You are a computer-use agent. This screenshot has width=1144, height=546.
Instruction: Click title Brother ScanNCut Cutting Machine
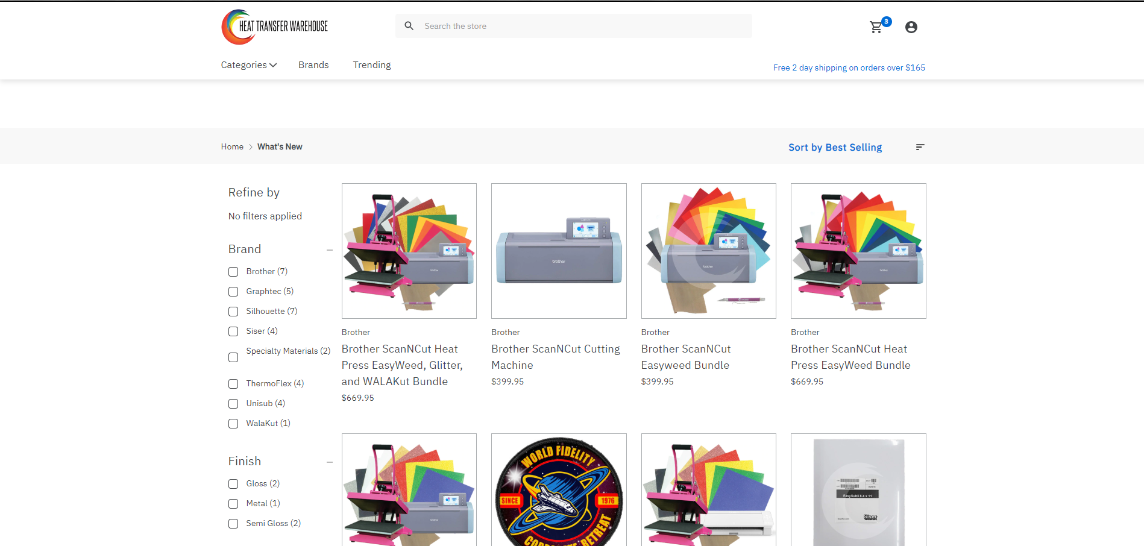pyautogui.click(x=556, y=357)
